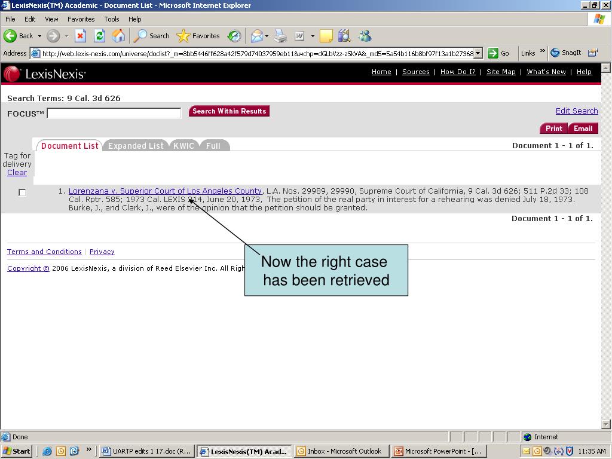Click the Research book icon
Image resolution: width=612 pixels, height=459 pixels.
pos(344,36)
